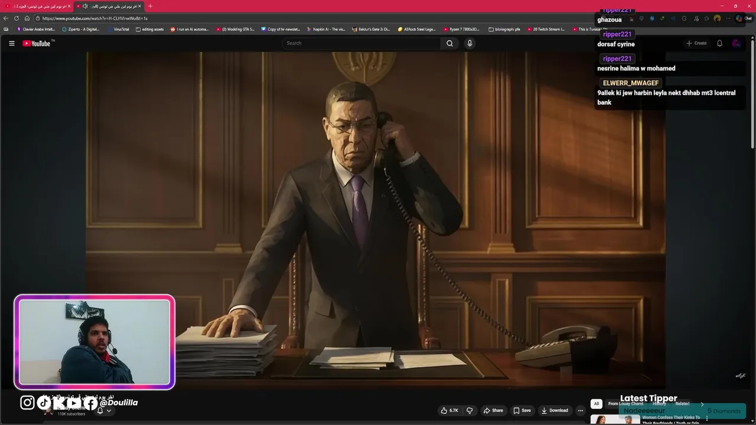This screenshot has height=425, width=756.
Task: Save the video to a playlist
Action: pos(522,410)
